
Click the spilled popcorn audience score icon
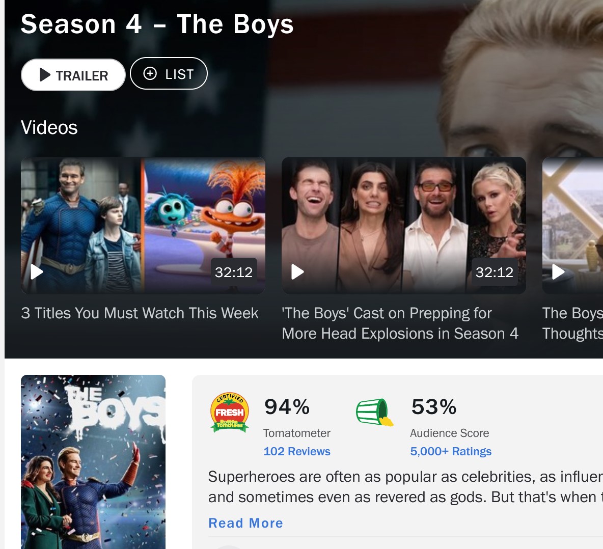click(374, 412)
